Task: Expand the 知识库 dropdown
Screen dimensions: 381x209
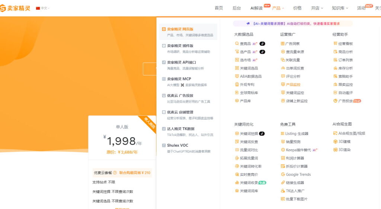Action: [x=340, y=8]
